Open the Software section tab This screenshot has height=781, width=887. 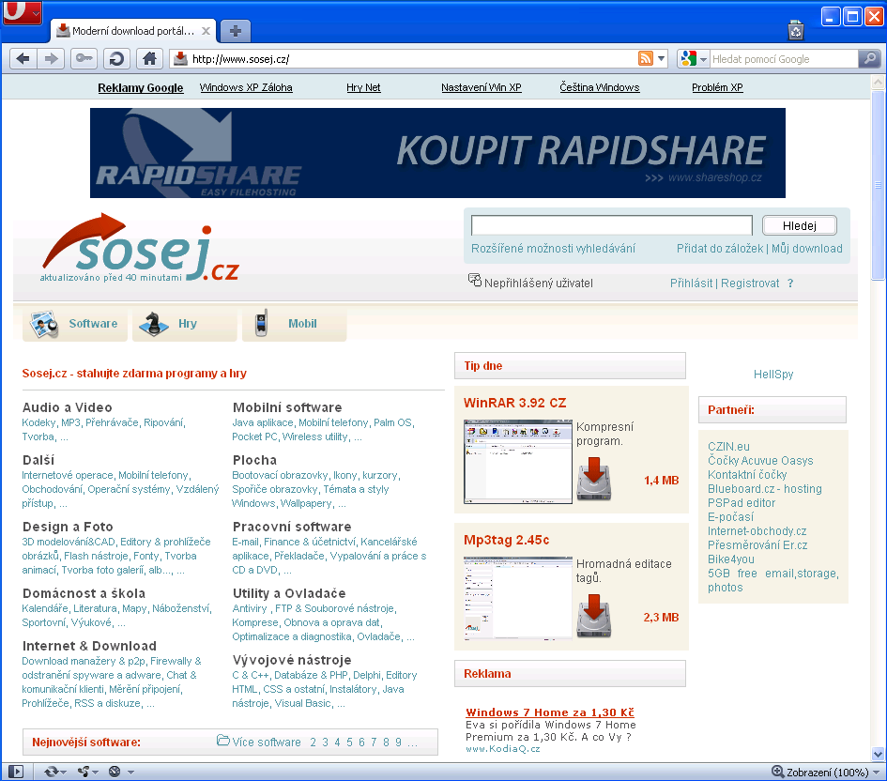tap(75, 324)
